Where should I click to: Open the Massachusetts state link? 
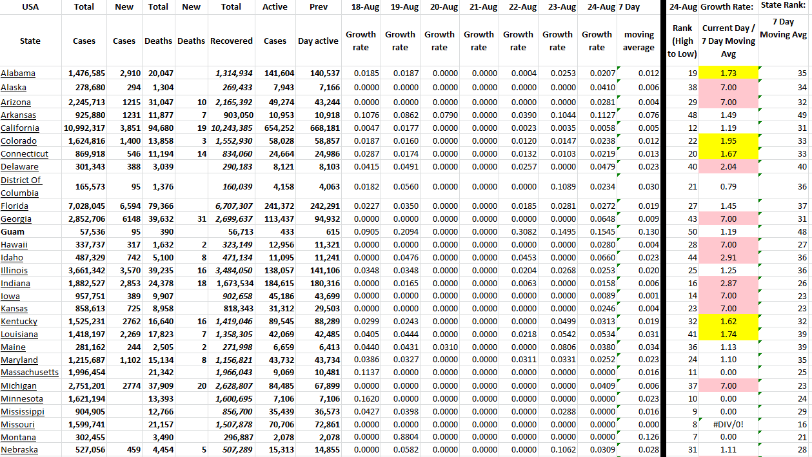tap(30, 373)
